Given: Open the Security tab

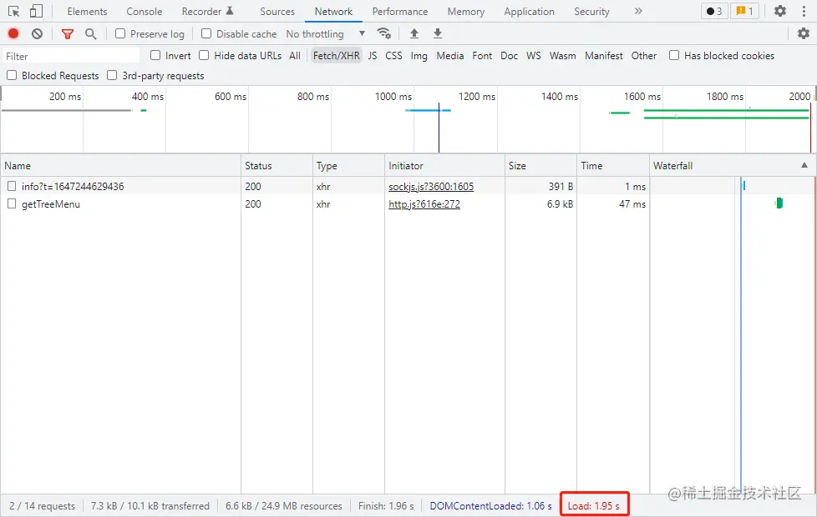Looking at the screenshot, I should click(592, 12).
